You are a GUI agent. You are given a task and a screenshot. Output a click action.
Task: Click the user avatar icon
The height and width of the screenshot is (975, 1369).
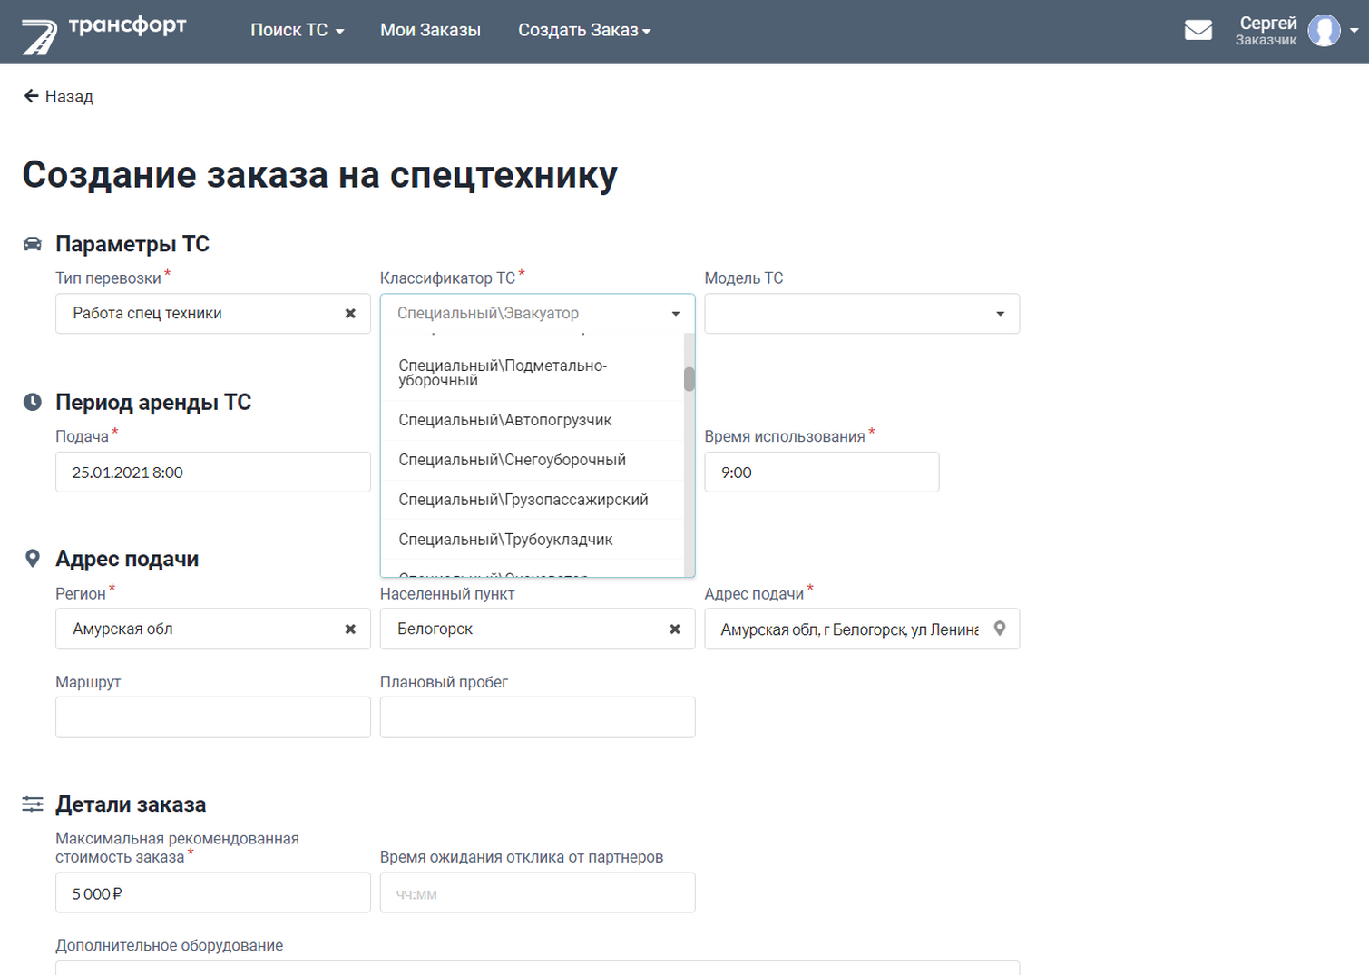(x=1324, y=31)
